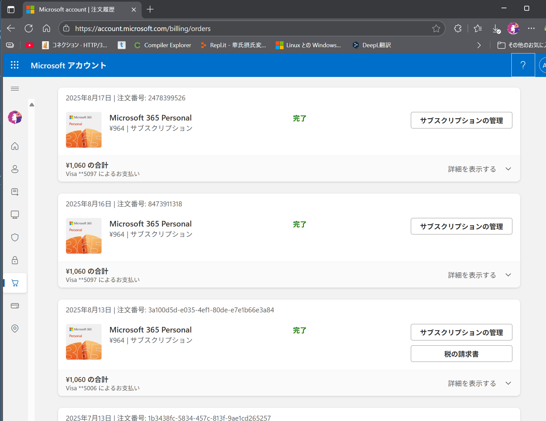Open the browser profile avatar

[513, 28]
